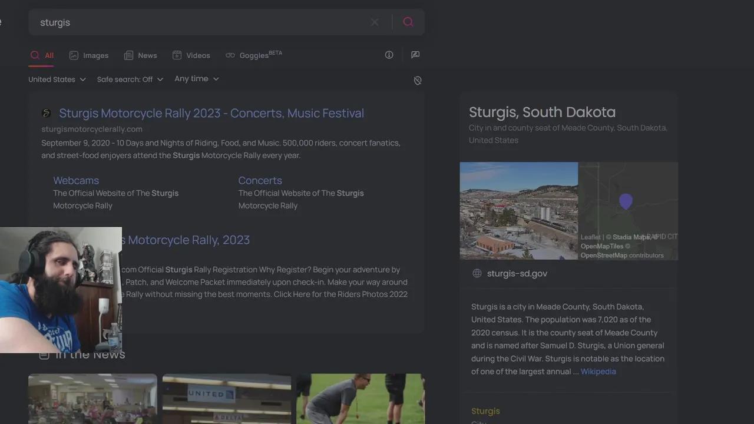Open the Concerts sublink
754x424 pixels.
pyautogui.click(x=260, y=181)
